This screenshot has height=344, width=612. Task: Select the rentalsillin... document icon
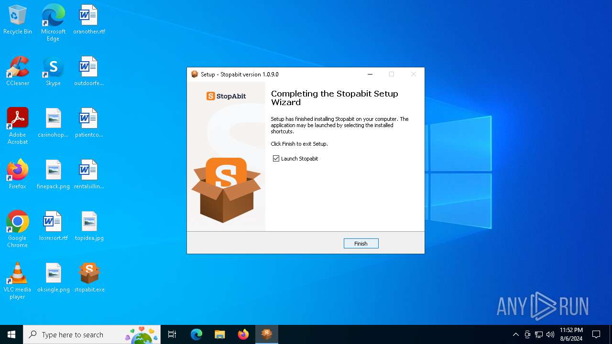pos(89,174)
